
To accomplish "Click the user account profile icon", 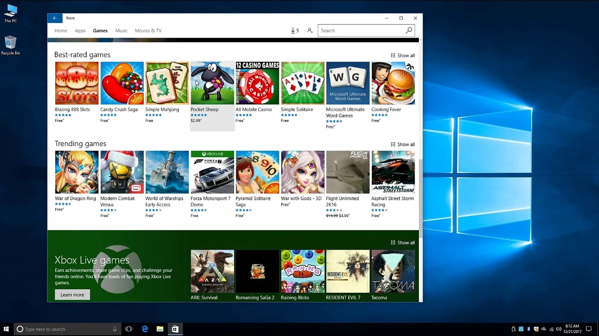I will pos(310,30).
